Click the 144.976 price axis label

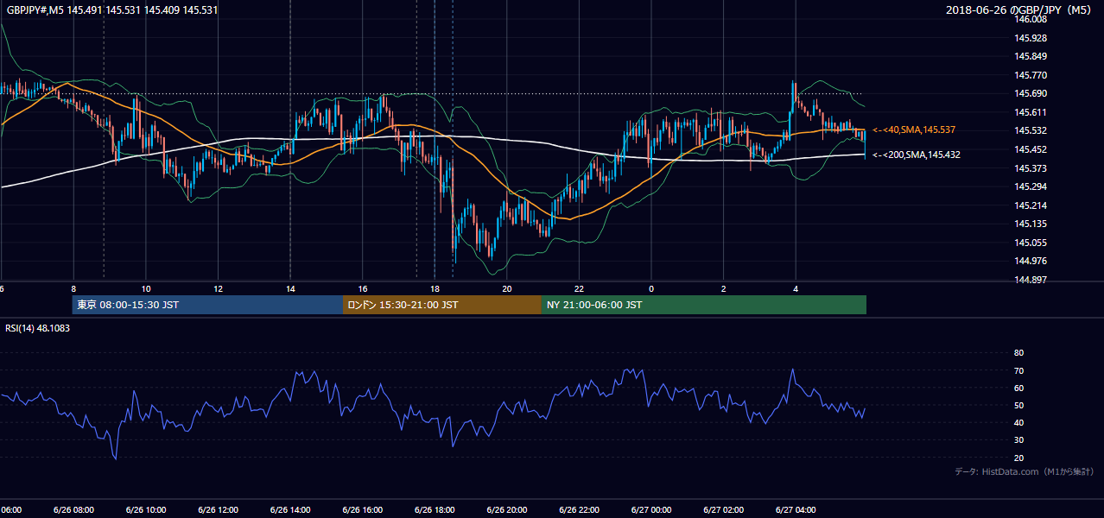click(1031, 261)
